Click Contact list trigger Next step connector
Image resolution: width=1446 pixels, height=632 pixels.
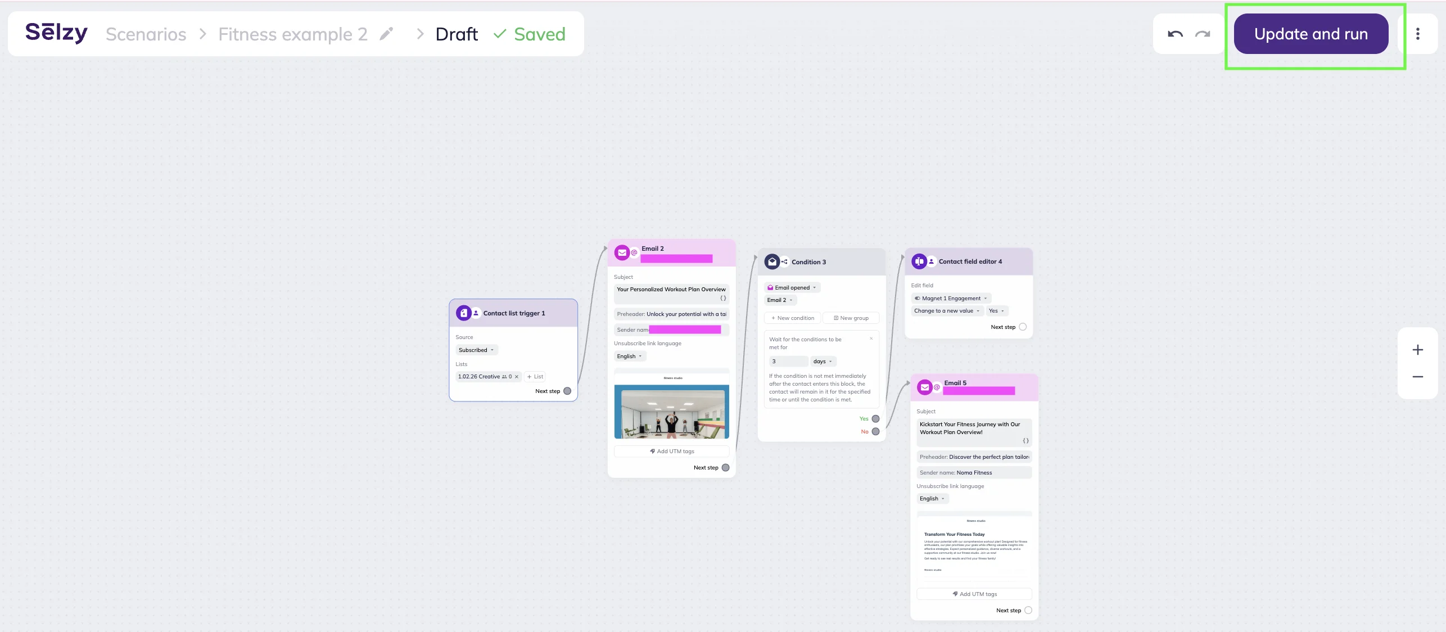pos(567,391)
